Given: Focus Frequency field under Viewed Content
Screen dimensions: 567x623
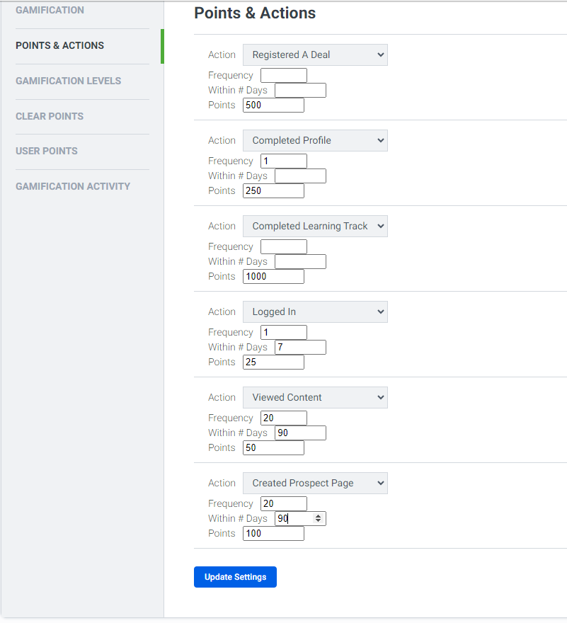Looking at the screenshot, I should point(284,418).
